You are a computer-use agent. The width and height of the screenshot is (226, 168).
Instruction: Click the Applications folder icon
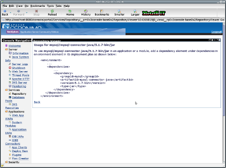(6, 112)
